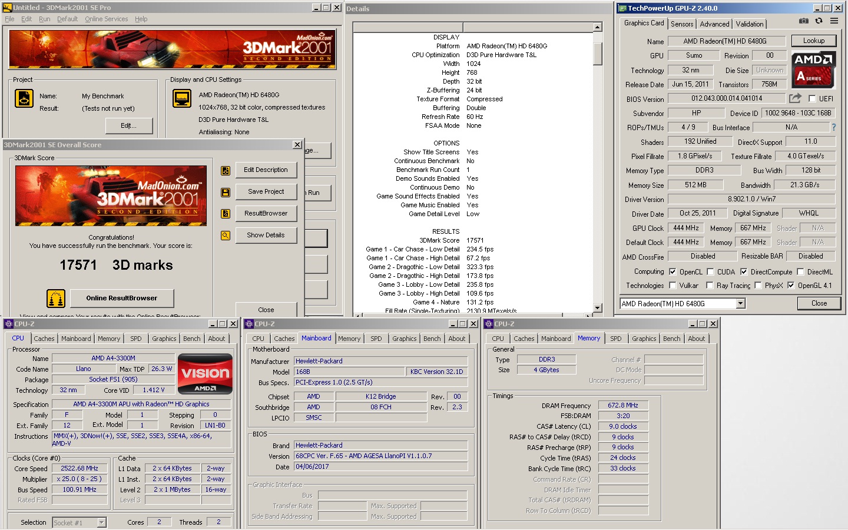Click the Online ResultBrowser yellow icon

(56, 299)
